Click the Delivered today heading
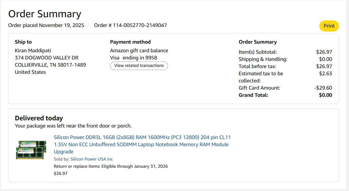 pos(39,118)
